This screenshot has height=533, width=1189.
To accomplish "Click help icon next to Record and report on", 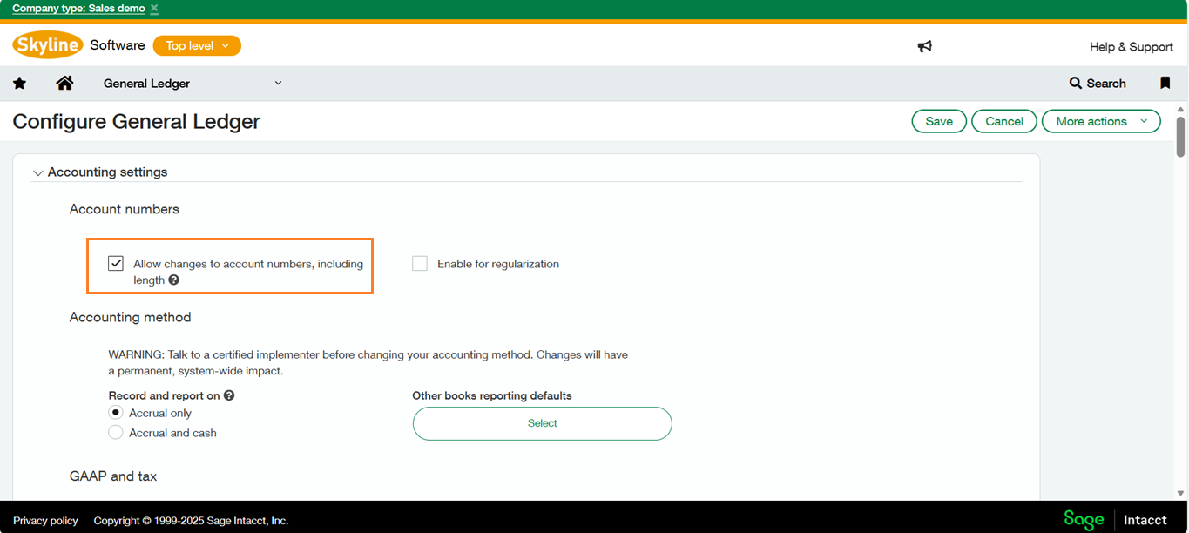I will click(229, 395).
